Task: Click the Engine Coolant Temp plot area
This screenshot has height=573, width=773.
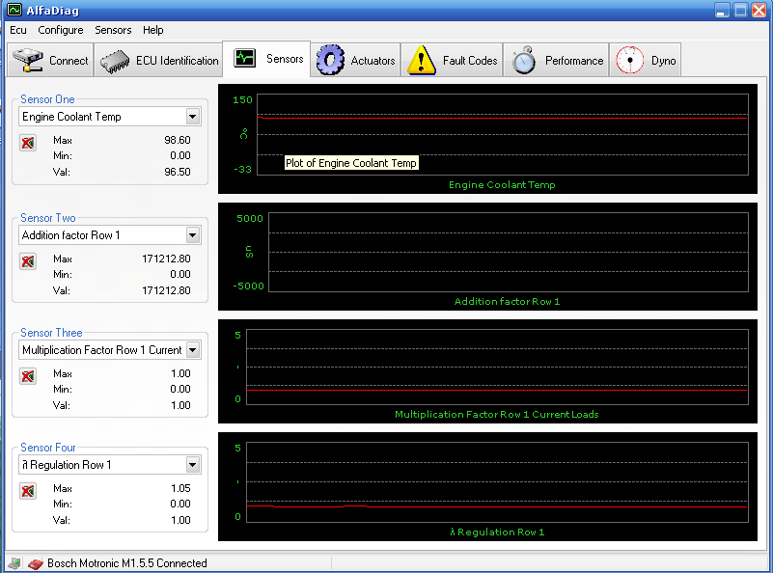Action: pyautogui.click(x=502, y=135)
